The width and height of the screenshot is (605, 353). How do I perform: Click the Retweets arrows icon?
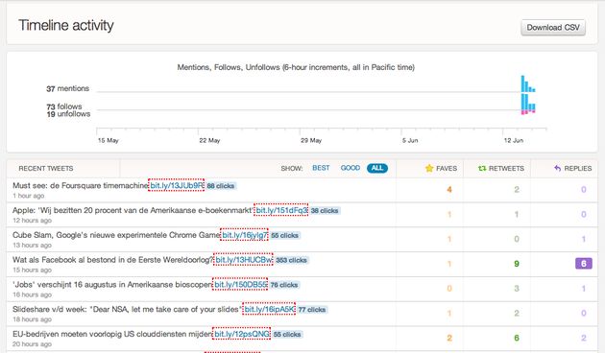[482, 169]
